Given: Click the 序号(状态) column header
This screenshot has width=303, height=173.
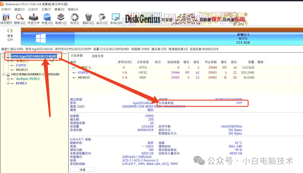Looking at the screenshot, I should point(125,62).
